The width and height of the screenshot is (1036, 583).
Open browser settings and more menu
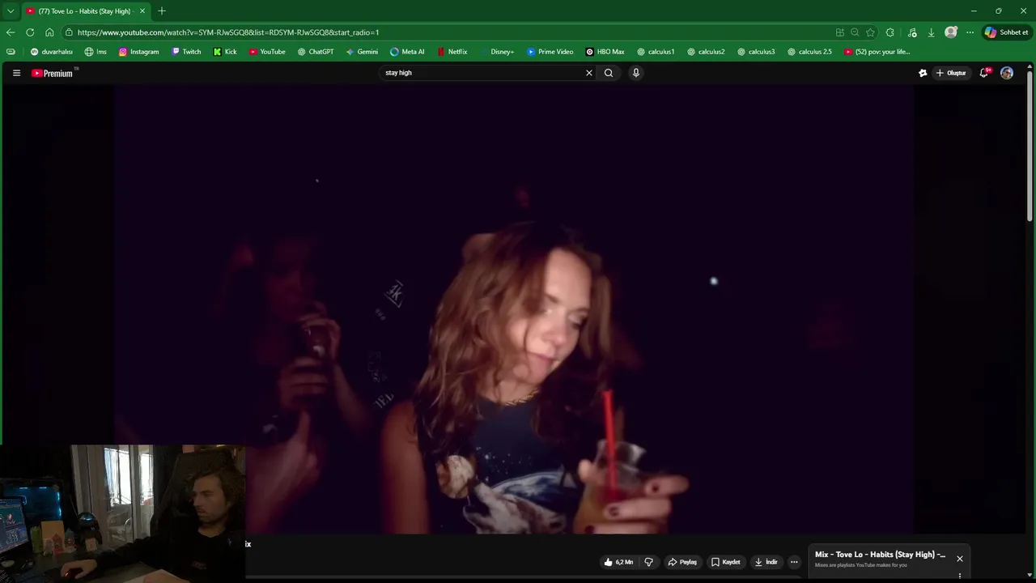[x=970, y=32]
